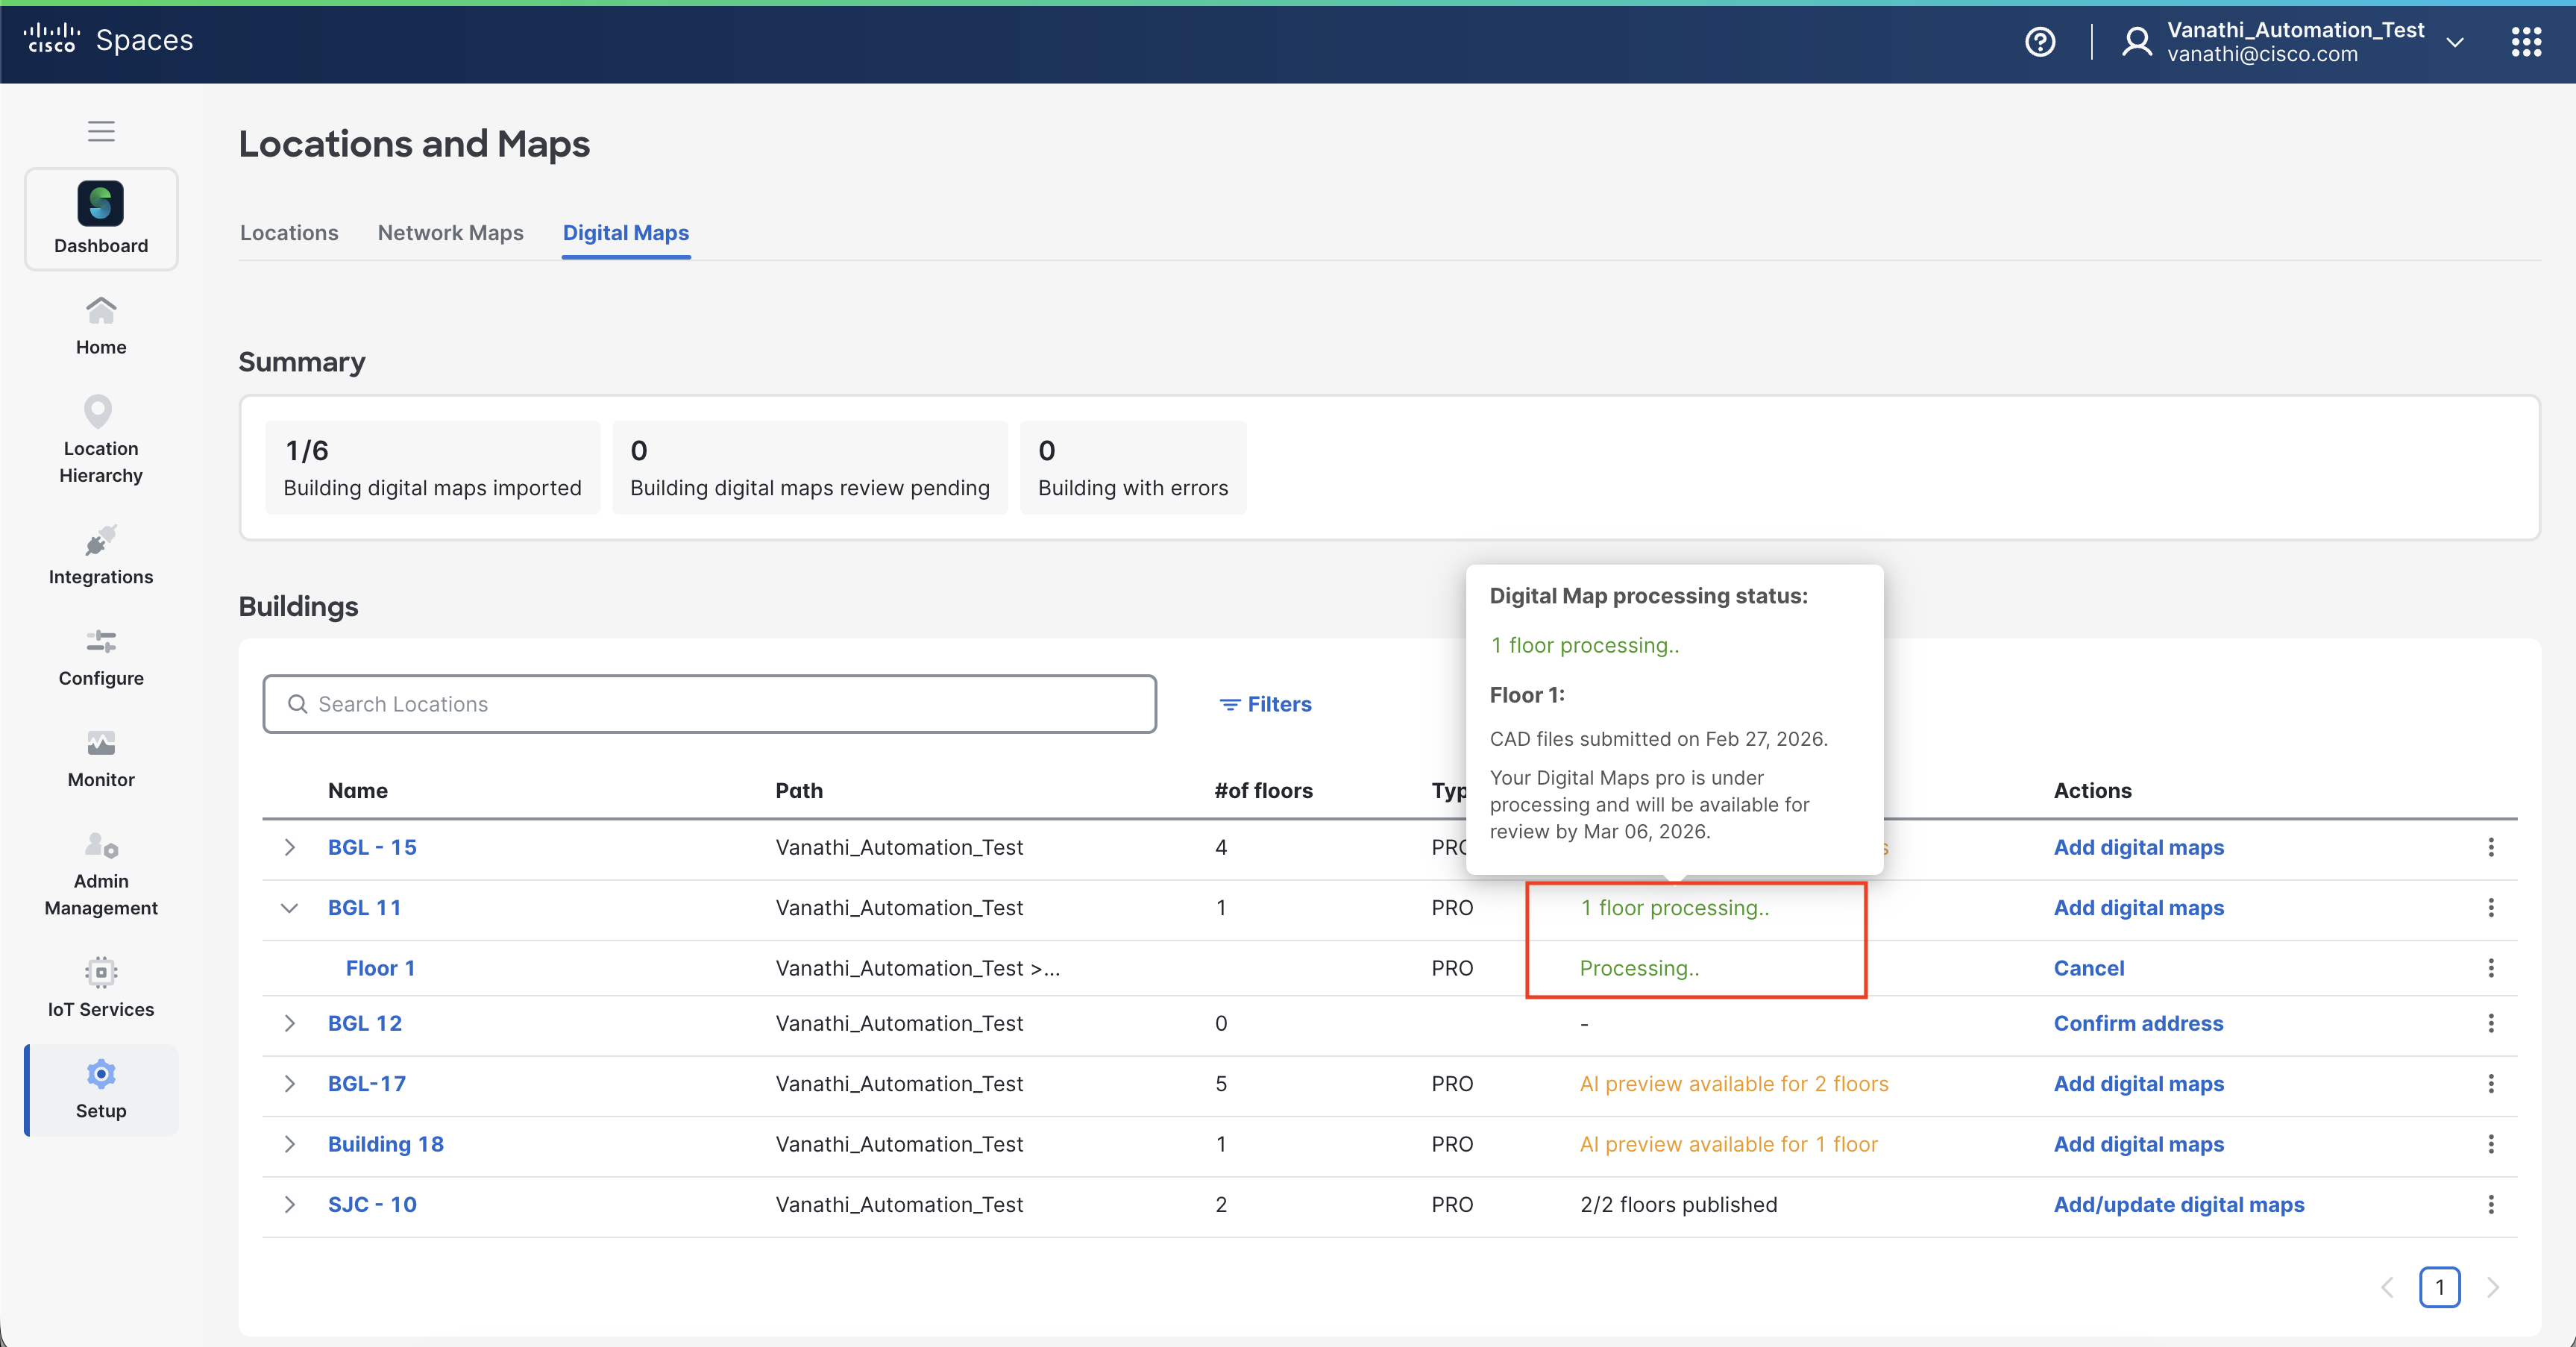Switch to the Network Maps tab
The image size is (2576, 1347).
(x=450, y=233)
